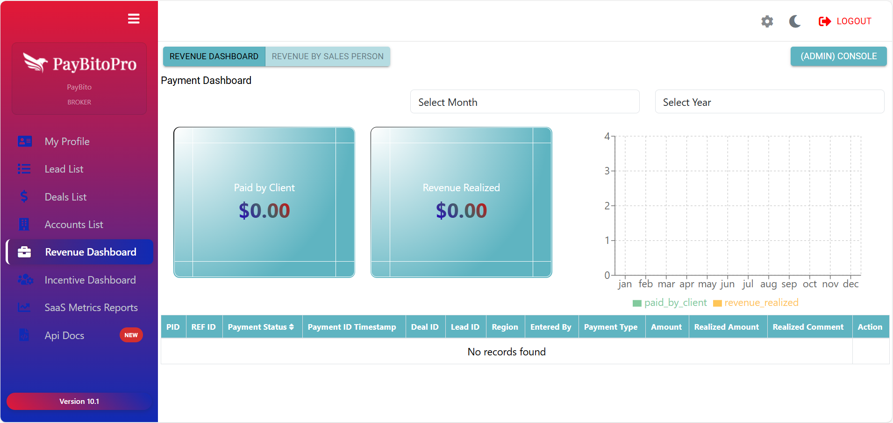
Task: Click the SaaS Metrics chart icon
Action: [x=24, y=307]
